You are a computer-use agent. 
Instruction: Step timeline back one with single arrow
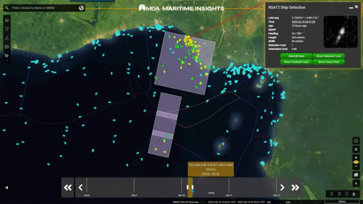click(81, 187)
